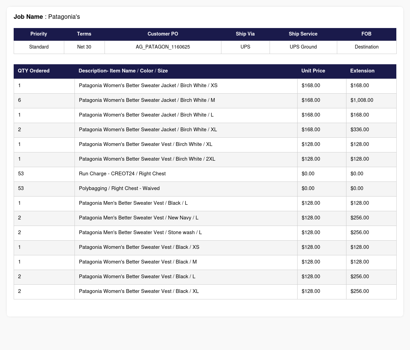Select the Priority column header
The width and height of the screenshot is (410, 350).
tap(39, 34)
